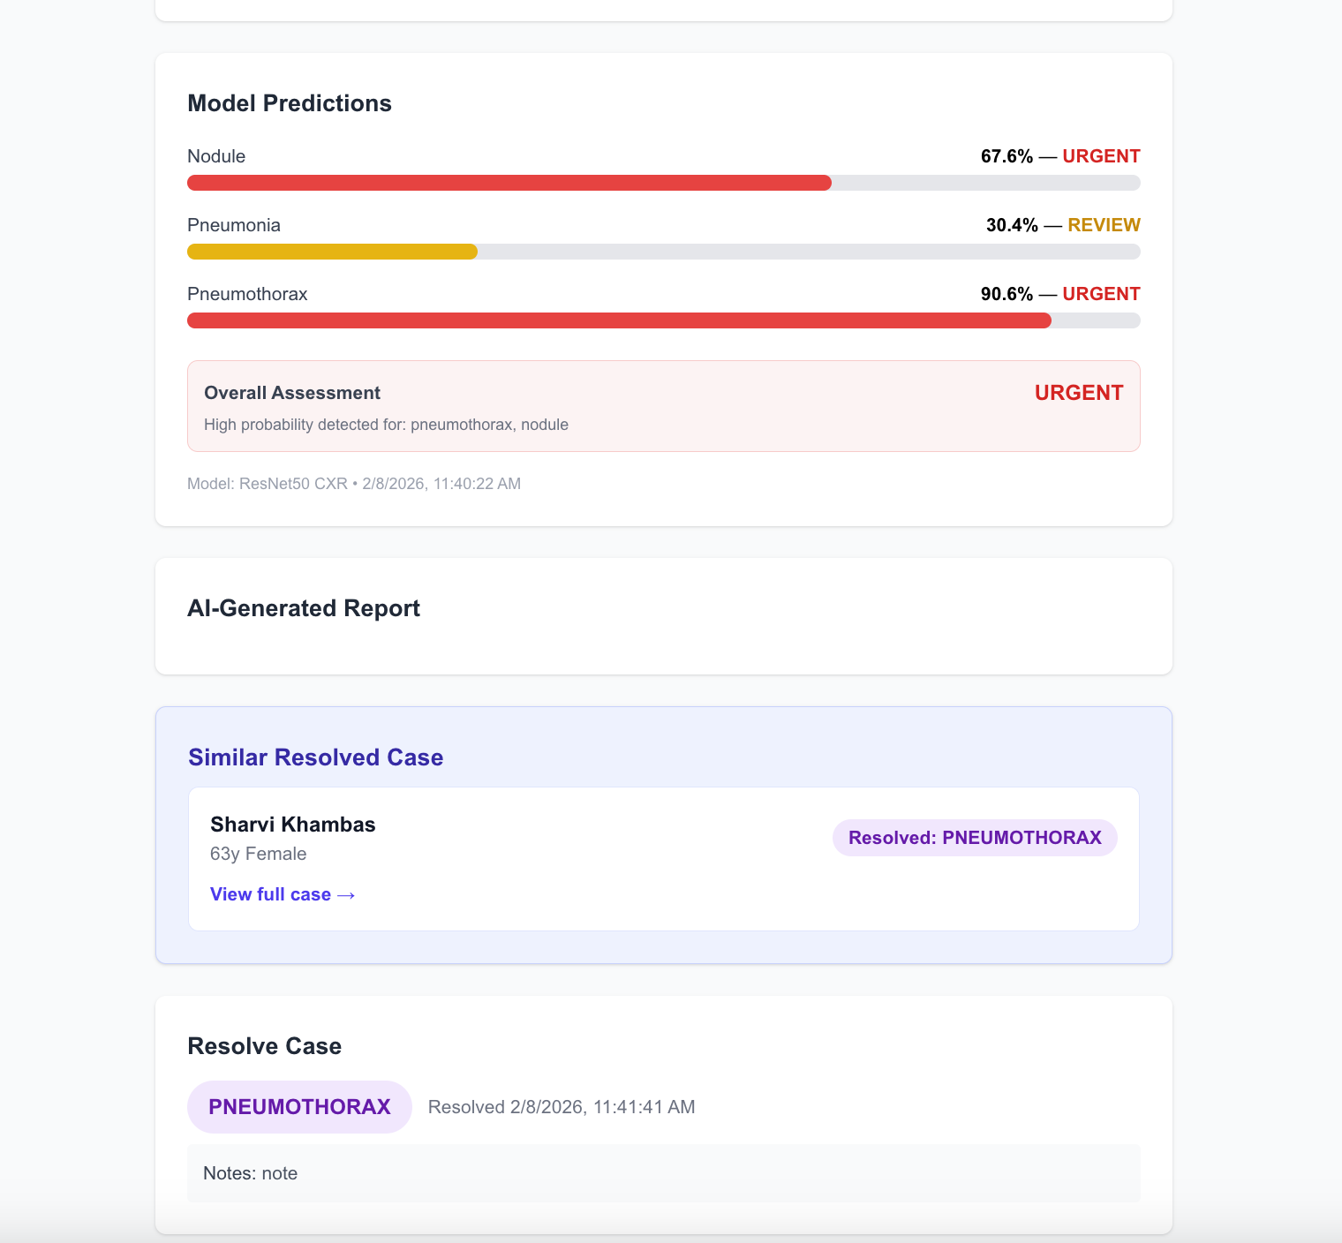This screenshot has width=1342, height=1243.
Task: Click the Resolved: PNEUMOTHORAX badge
Action: (x=975, y=838)
